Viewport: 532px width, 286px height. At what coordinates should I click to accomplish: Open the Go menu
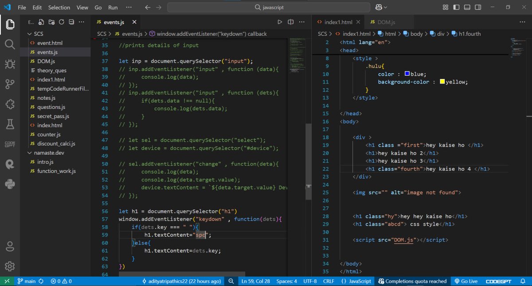[98, 8]
